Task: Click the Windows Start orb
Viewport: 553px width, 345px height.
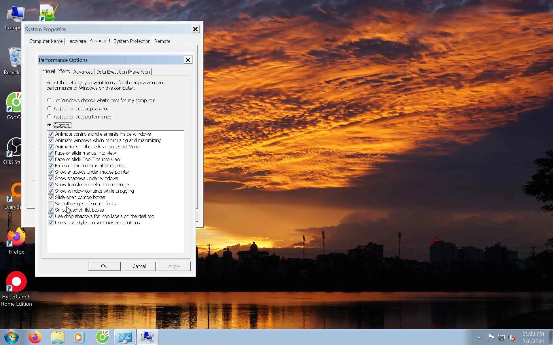Action: tap(12, 337)
